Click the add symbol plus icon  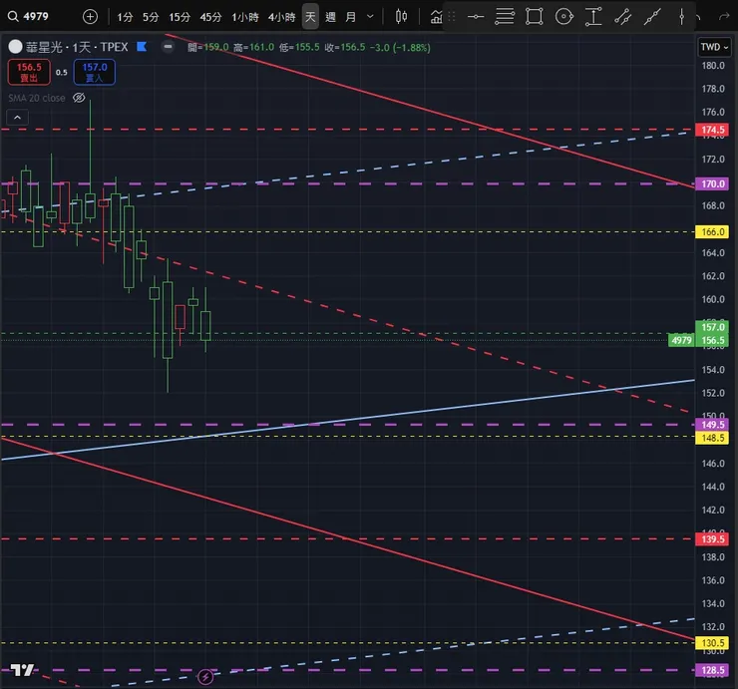tap(90, 17)
